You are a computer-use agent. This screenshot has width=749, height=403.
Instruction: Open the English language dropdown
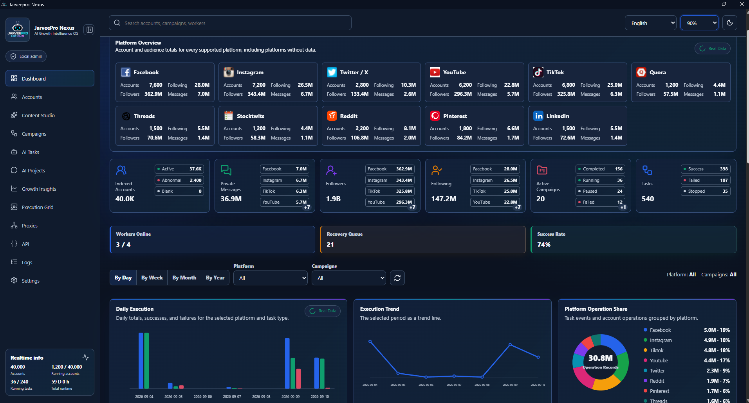coord(651,23)
